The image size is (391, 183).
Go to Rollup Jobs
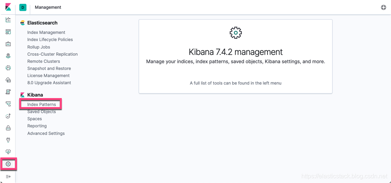[39, 47]
